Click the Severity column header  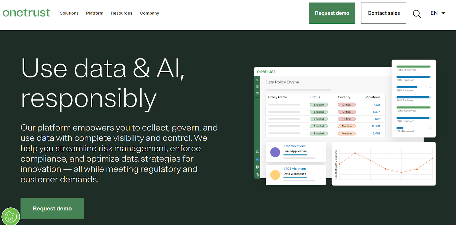[344, 97]
